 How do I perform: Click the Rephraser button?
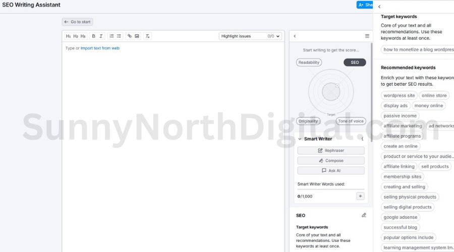331,151
